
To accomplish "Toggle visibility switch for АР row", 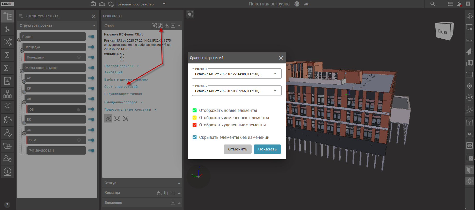I will coord(91,78).
